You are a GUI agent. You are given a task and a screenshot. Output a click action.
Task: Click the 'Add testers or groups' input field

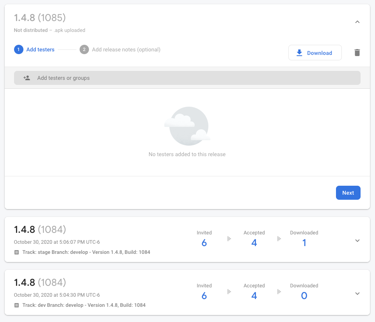[x=187, y=77]
